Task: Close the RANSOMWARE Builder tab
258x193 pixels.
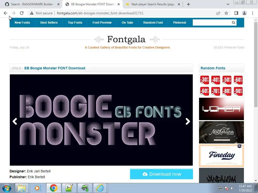Action: pyautogui.click(x=58, y=5)
